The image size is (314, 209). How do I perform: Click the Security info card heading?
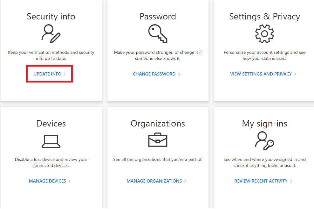pyautogui.click(x=51, y=16)
